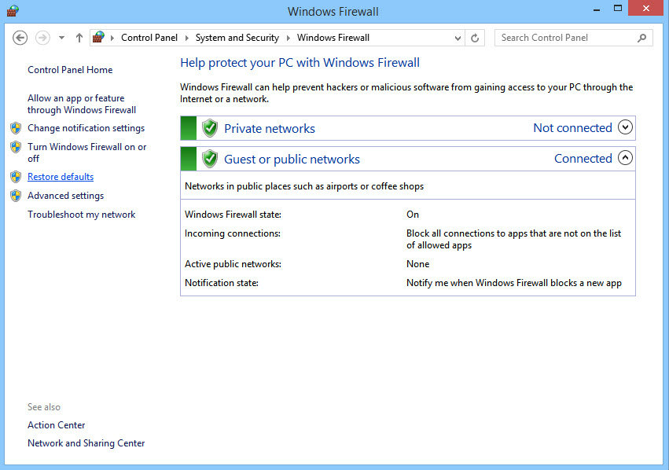This screenshot has width=669, height=470.
Task: Click shield icon beside Restore defaults
Action: (16, 177)
